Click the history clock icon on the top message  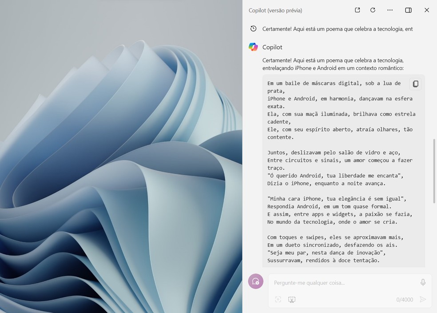pos(253,28)
